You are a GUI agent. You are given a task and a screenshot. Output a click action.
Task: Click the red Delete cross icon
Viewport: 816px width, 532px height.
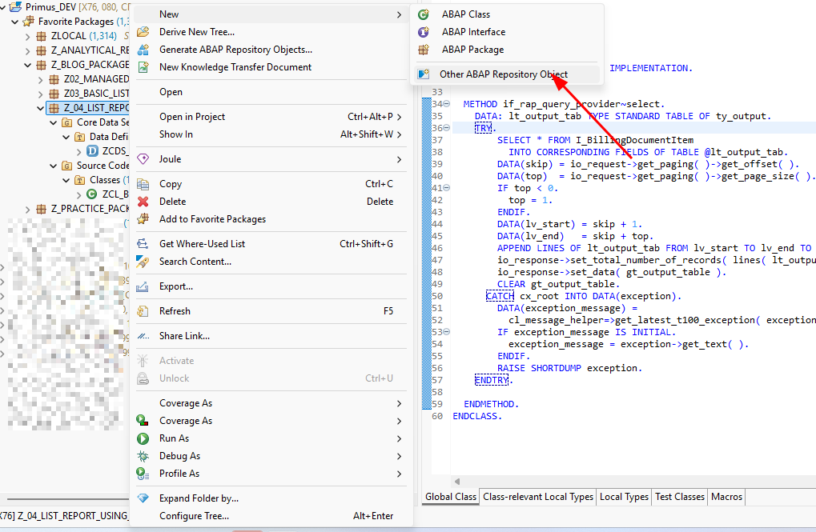coord(143,202)
